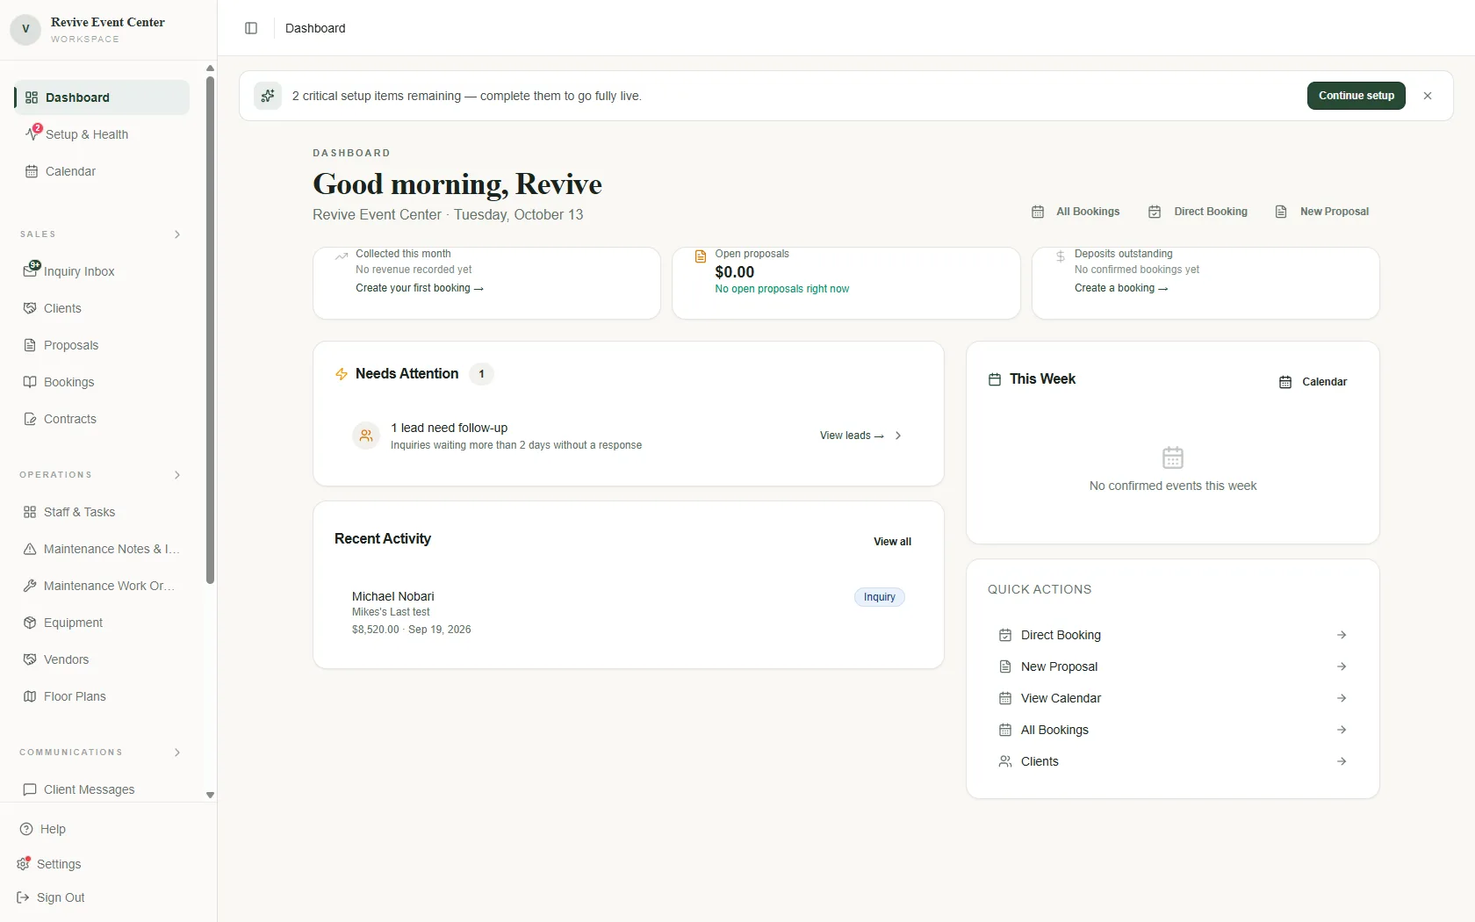Collapse the Operations section chevron
Screen dimensions: 1475x922
pyautogui.click(x=177, y=475)
